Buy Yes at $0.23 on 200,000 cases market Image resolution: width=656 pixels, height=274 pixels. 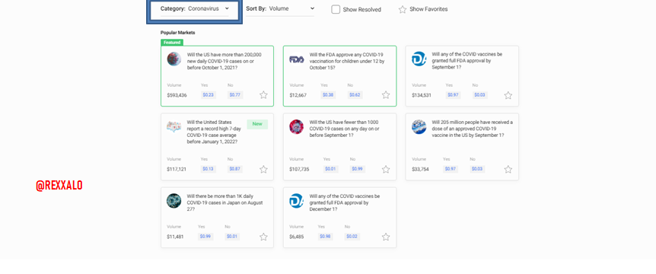[209, 95]
